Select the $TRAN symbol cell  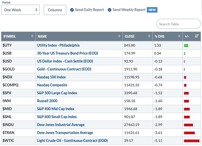pyautogui.click(x=18, y=133)
